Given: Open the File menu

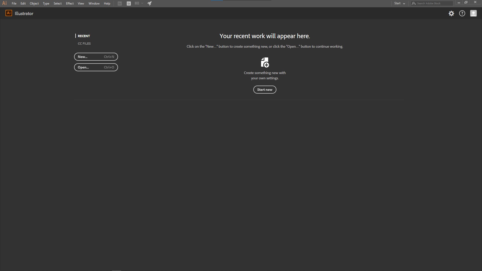Looking at the screenshot, I should [x=14, y=4].
